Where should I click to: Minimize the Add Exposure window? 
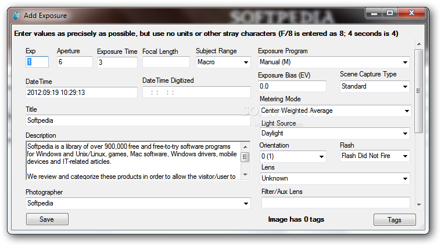[374, 13]
